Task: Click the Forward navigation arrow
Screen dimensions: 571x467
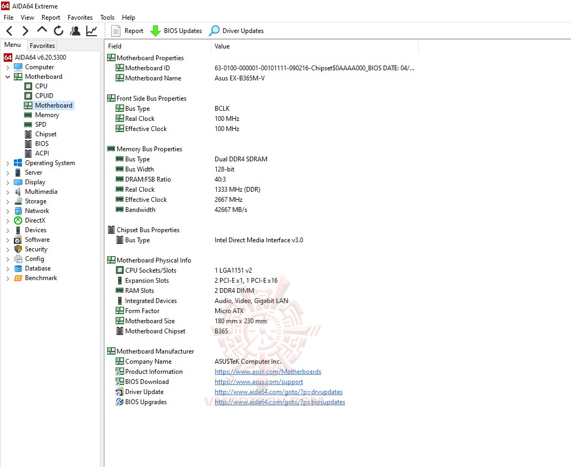Action: click(x=25, y=30)
